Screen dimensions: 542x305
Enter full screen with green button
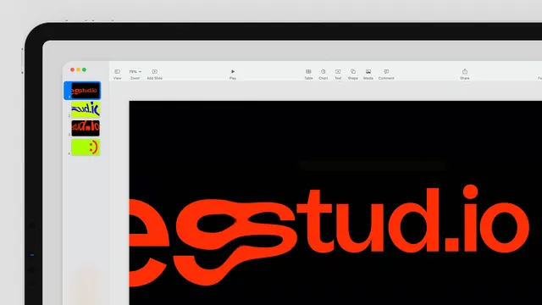tap(84, 69)
